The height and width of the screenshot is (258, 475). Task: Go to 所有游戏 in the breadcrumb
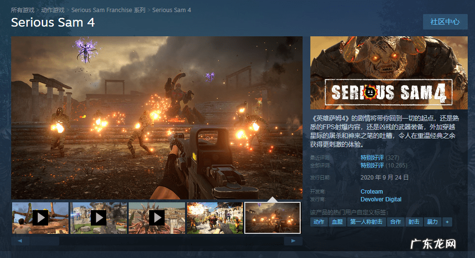(23, 10)
